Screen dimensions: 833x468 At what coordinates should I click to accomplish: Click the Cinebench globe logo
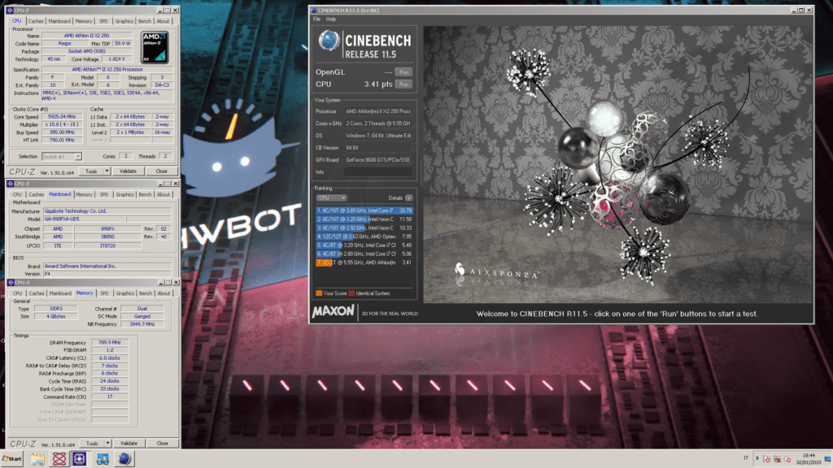[x=329, y=41]
